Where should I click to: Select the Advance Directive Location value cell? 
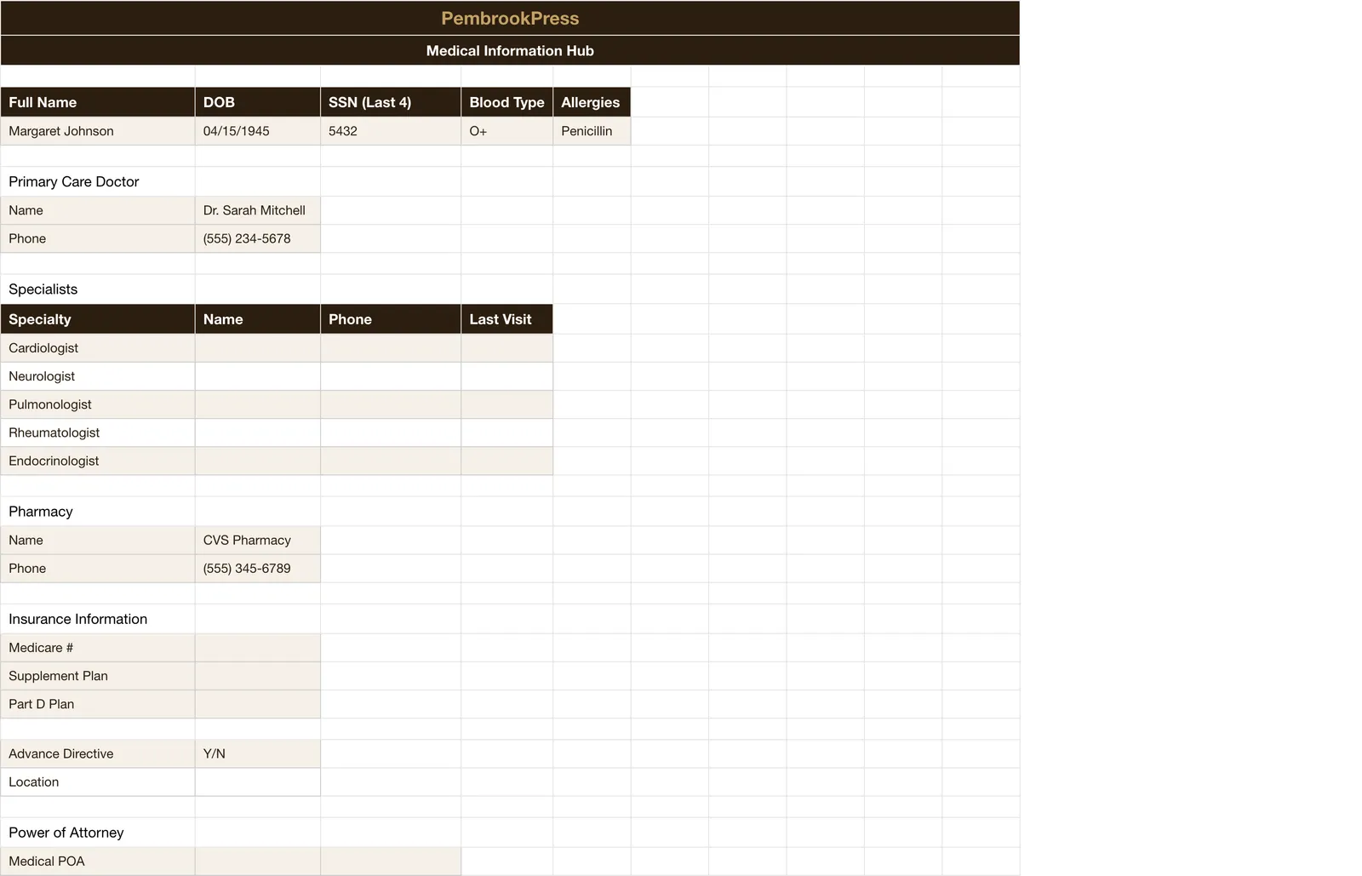pyautogui.click(x=258, y=782)
